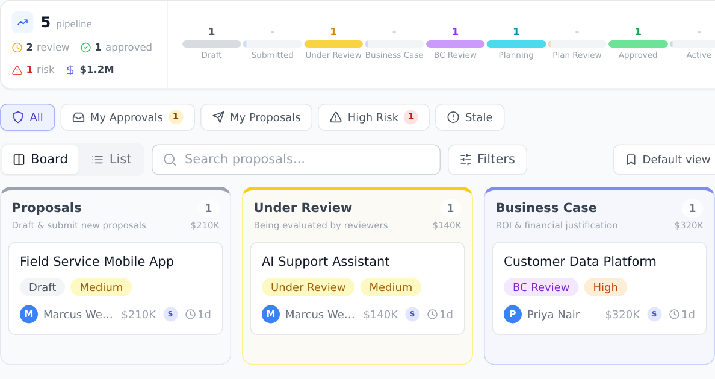Filter by High Risk proposals
The image size is (715, 379).
(x=374, y=117)
